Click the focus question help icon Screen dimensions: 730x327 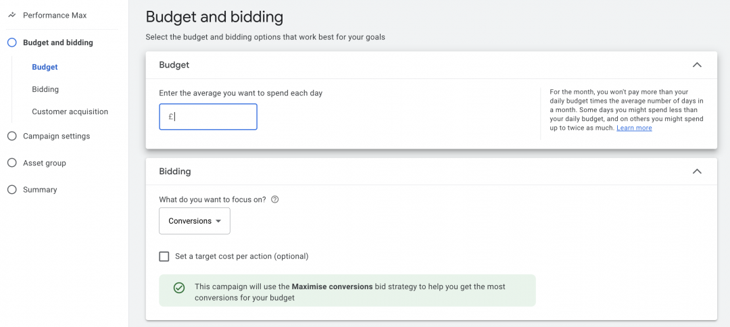click(x=274, y=200)
